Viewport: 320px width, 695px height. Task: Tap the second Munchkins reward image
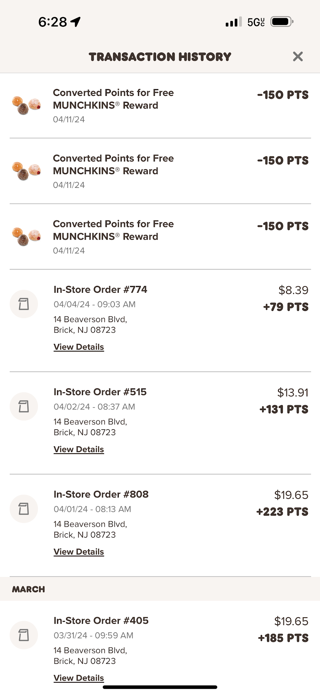[26, 171]
